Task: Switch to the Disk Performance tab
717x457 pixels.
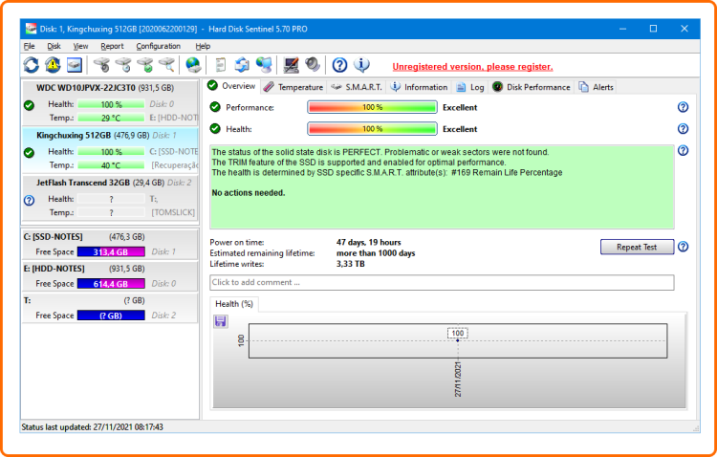Action: coord(532,87)
